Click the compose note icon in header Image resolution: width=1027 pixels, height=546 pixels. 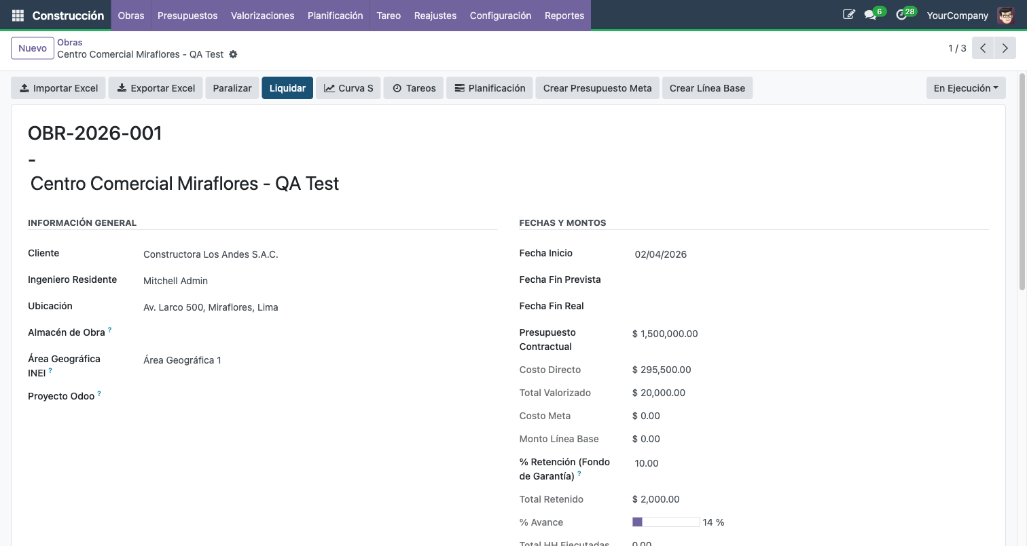[x=848, y=15]
